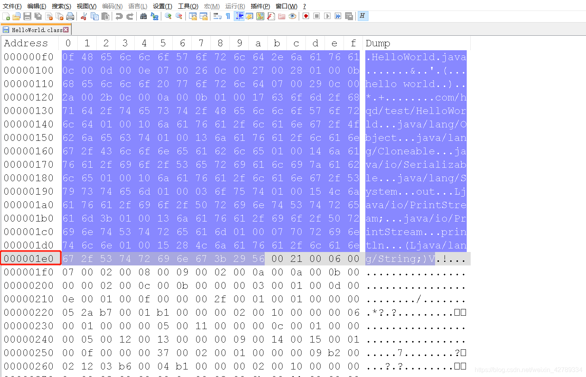Open the 设置(T) menu
Image resolution: width=586 pixels, height=377 pixels.
[162, 6]
